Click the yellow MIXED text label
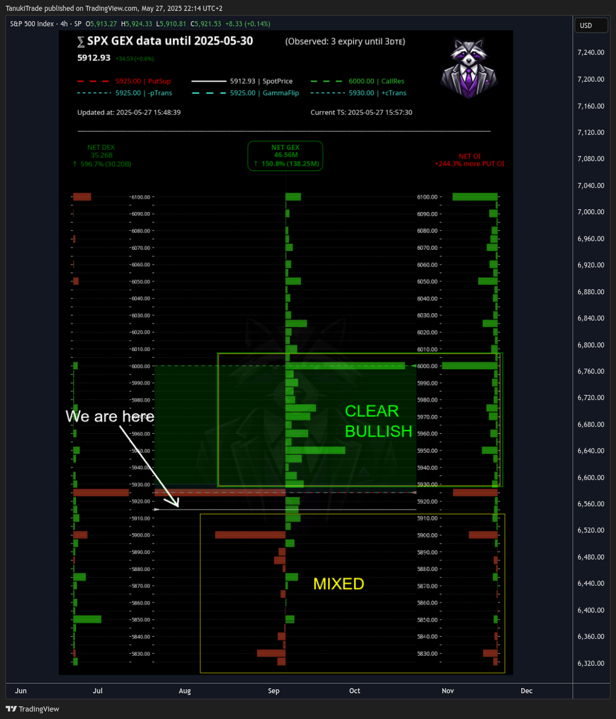 [339, 584]
